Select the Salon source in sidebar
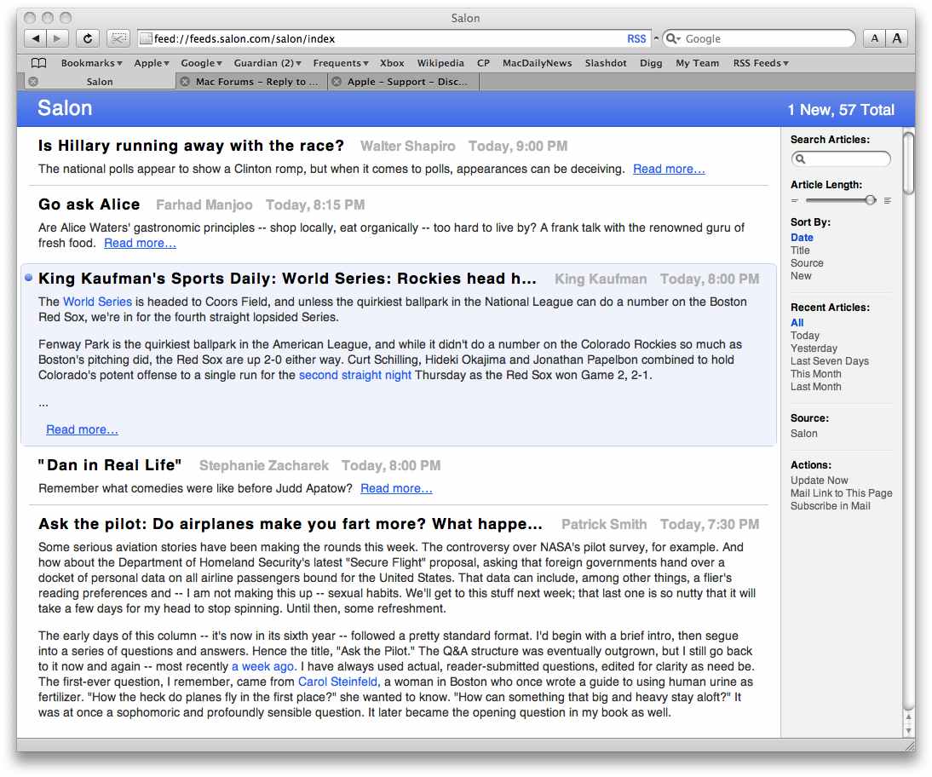This screenshot has height=777, width=932. pyautogui.click(x=803, y=434)
